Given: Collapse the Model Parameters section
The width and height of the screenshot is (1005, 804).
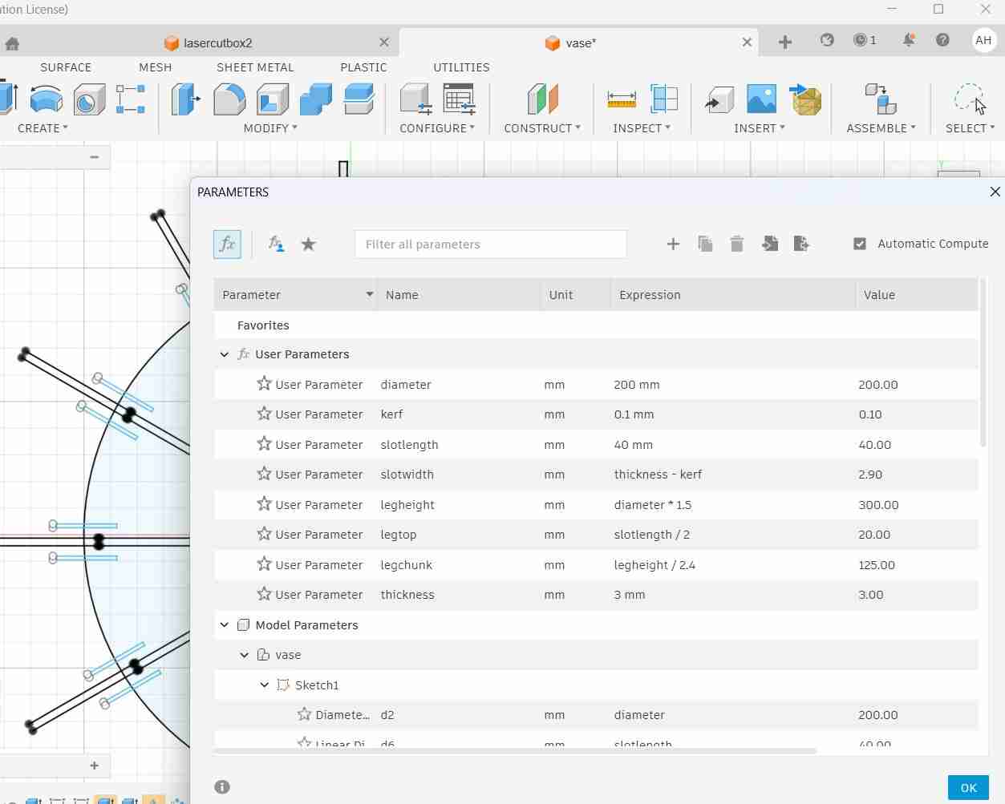Looking at the screenshot, I should (x=224, y=625).
